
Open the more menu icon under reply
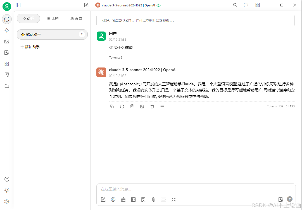(162, 106)
